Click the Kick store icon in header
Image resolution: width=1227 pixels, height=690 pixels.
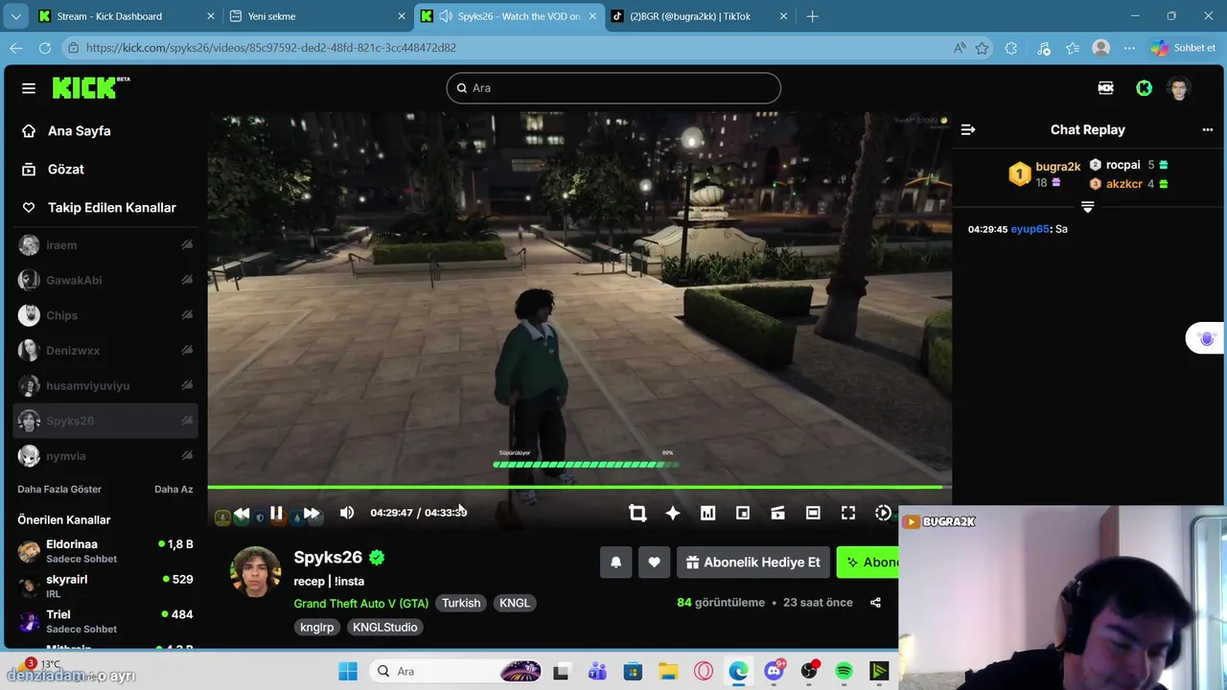coord(1105,88)
